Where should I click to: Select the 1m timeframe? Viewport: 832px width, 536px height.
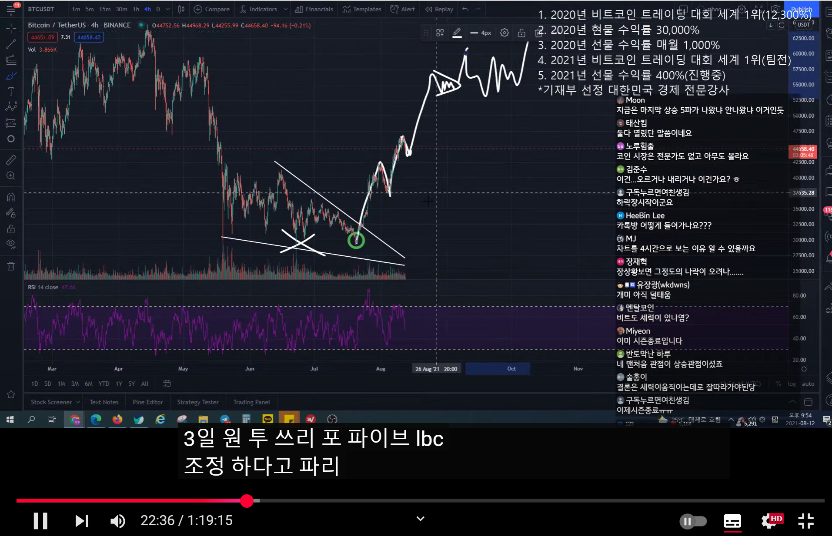76,9
